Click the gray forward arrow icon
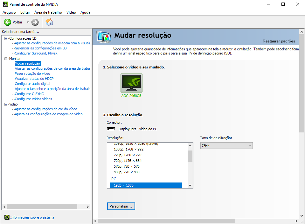The width and height of the screenshot is (305, 224). click(x=35, y=22)
